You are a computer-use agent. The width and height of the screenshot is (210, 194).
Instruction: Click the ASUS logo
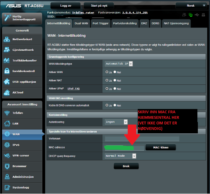[14, 6]
